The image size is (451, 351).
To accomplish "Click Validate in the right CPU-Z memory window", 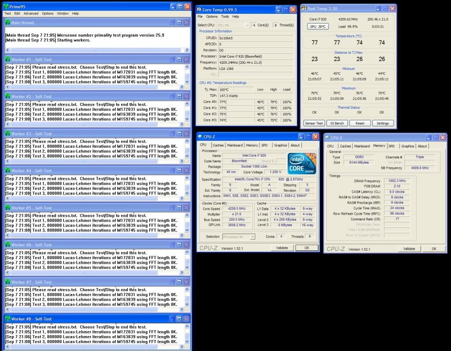I will (x=409, y=249).
